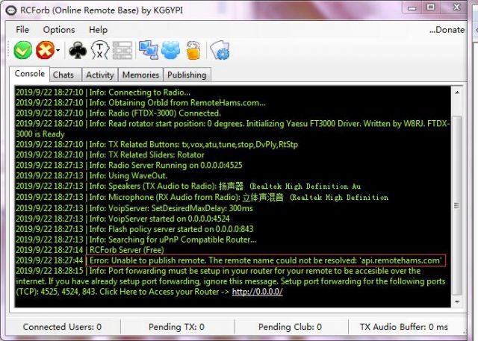Open the File menu

coord(22,30)
